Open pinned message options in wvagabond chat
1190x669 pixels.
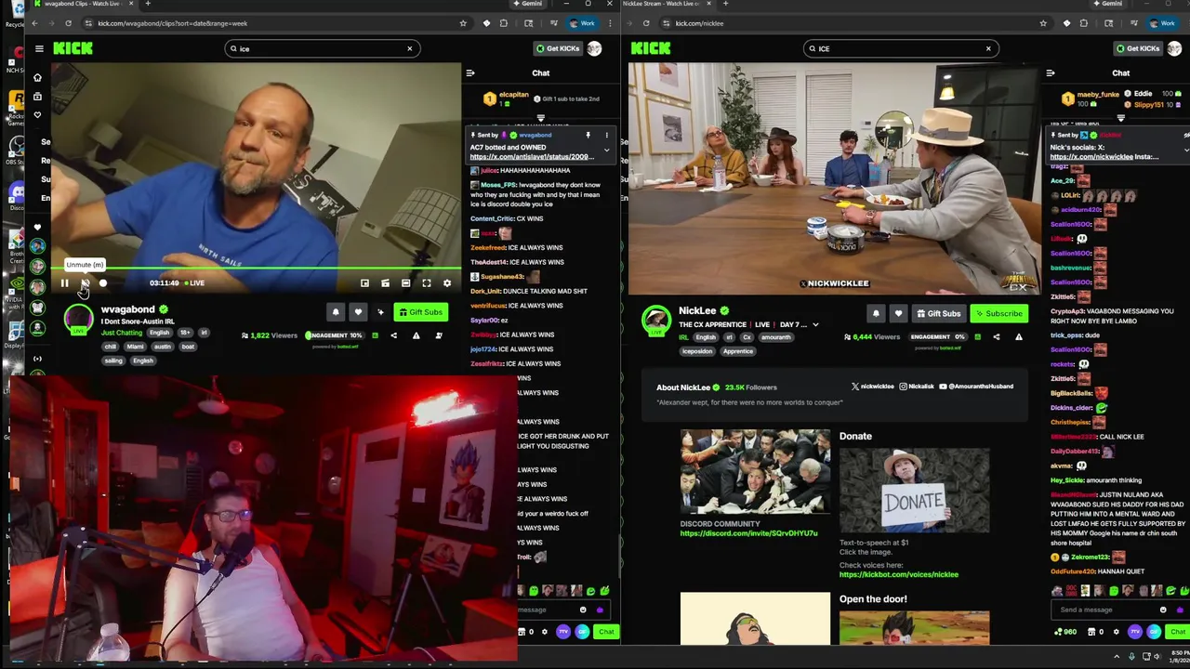point(607,136)
